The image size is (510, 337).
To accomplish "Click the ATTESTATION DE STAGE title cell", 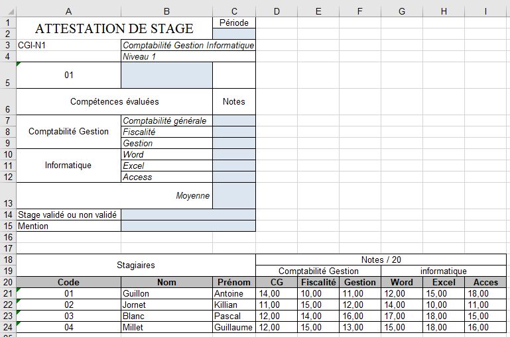I will (x=114, y=28).
